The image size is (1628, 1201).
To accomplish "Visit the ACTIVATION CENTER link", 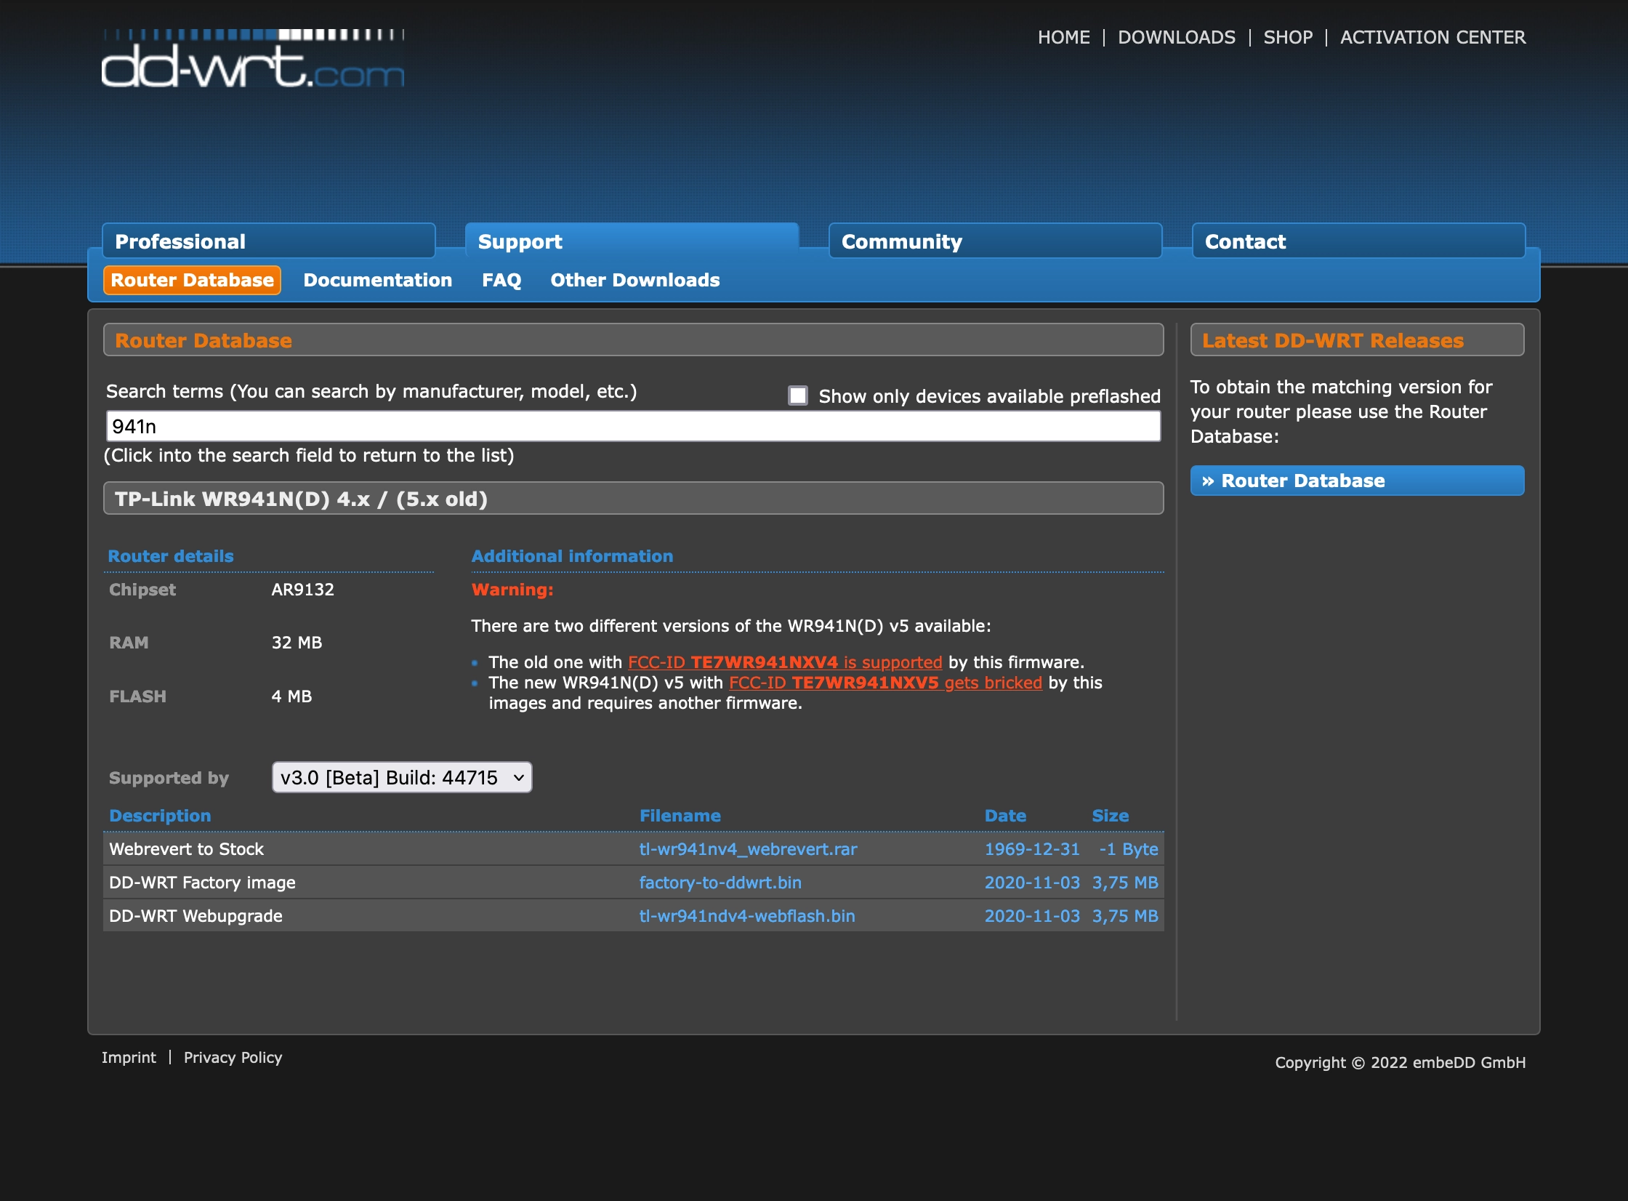I will [x=1432, y=38].
